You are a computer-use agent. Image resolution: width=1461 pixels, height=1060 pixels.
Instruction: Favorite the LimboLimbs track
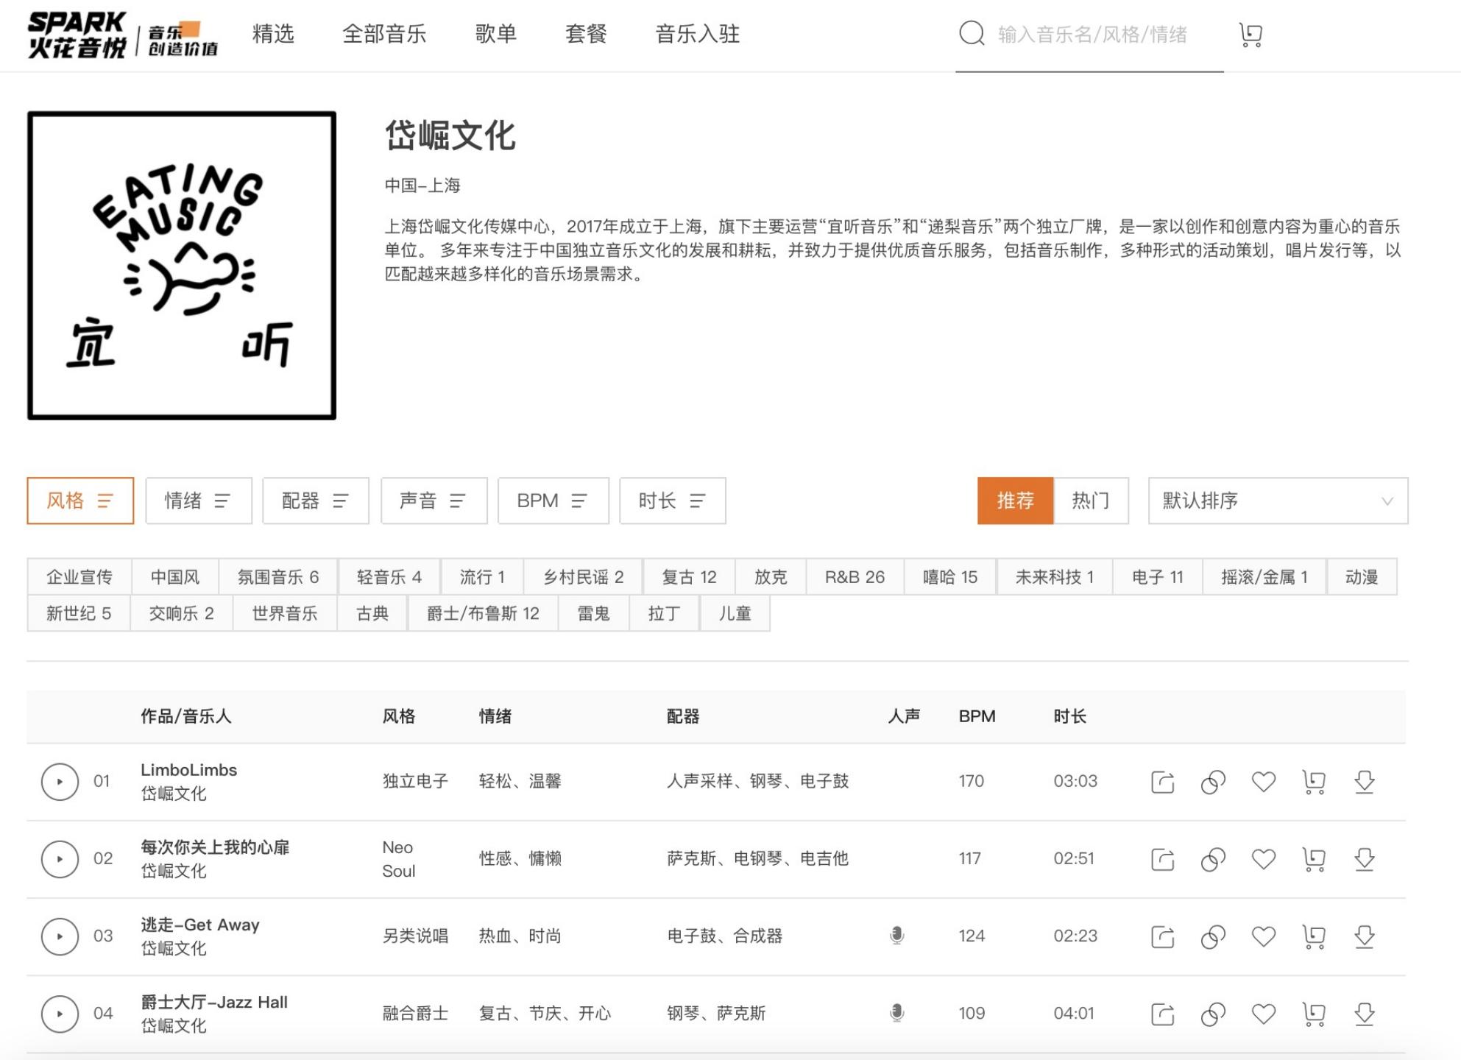[x=1264, y=782]
